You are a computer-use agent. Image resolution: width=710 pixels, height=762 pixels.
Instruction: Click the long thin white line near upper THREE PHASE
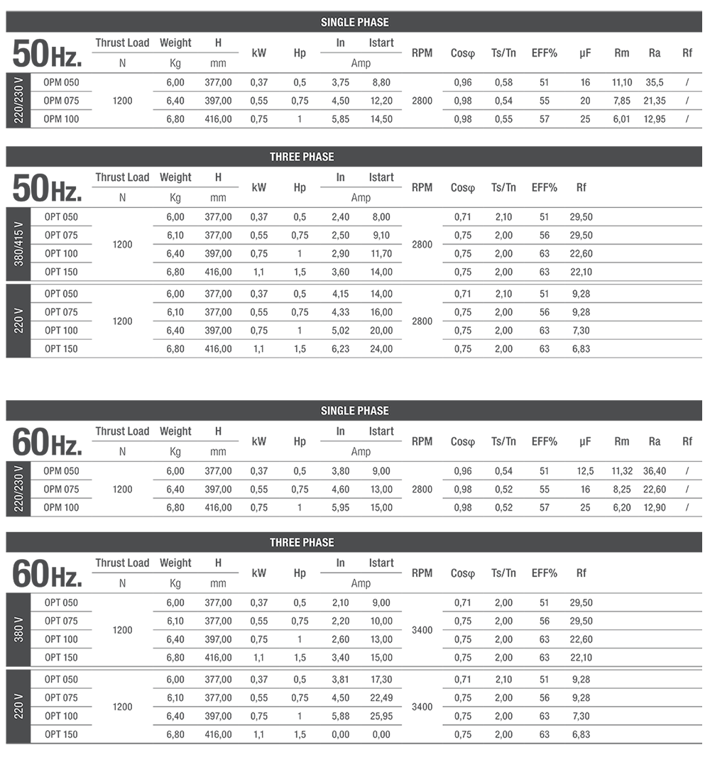[613, 145]
